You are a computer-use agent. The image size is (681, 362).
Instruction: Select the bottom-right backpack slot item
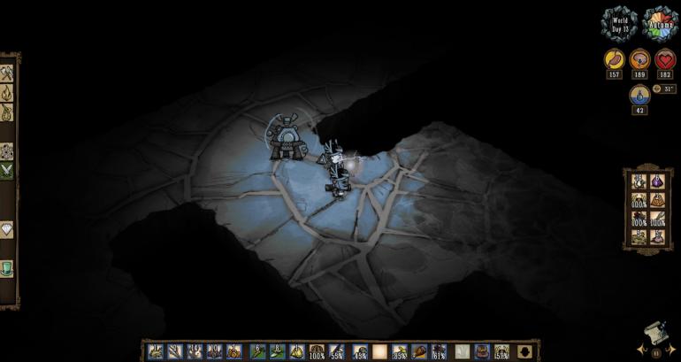657,237
